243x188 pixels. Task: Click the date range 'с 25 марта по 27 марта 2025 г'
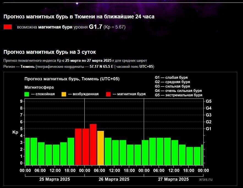tap(88, 60)
